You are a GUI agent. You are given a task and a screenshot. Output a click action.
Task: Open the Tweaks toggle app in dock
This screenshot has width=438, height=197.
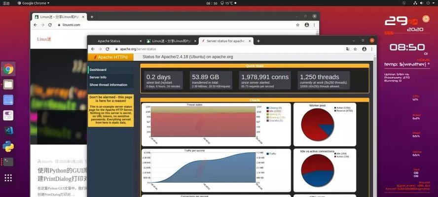click(x=8, y=115)
